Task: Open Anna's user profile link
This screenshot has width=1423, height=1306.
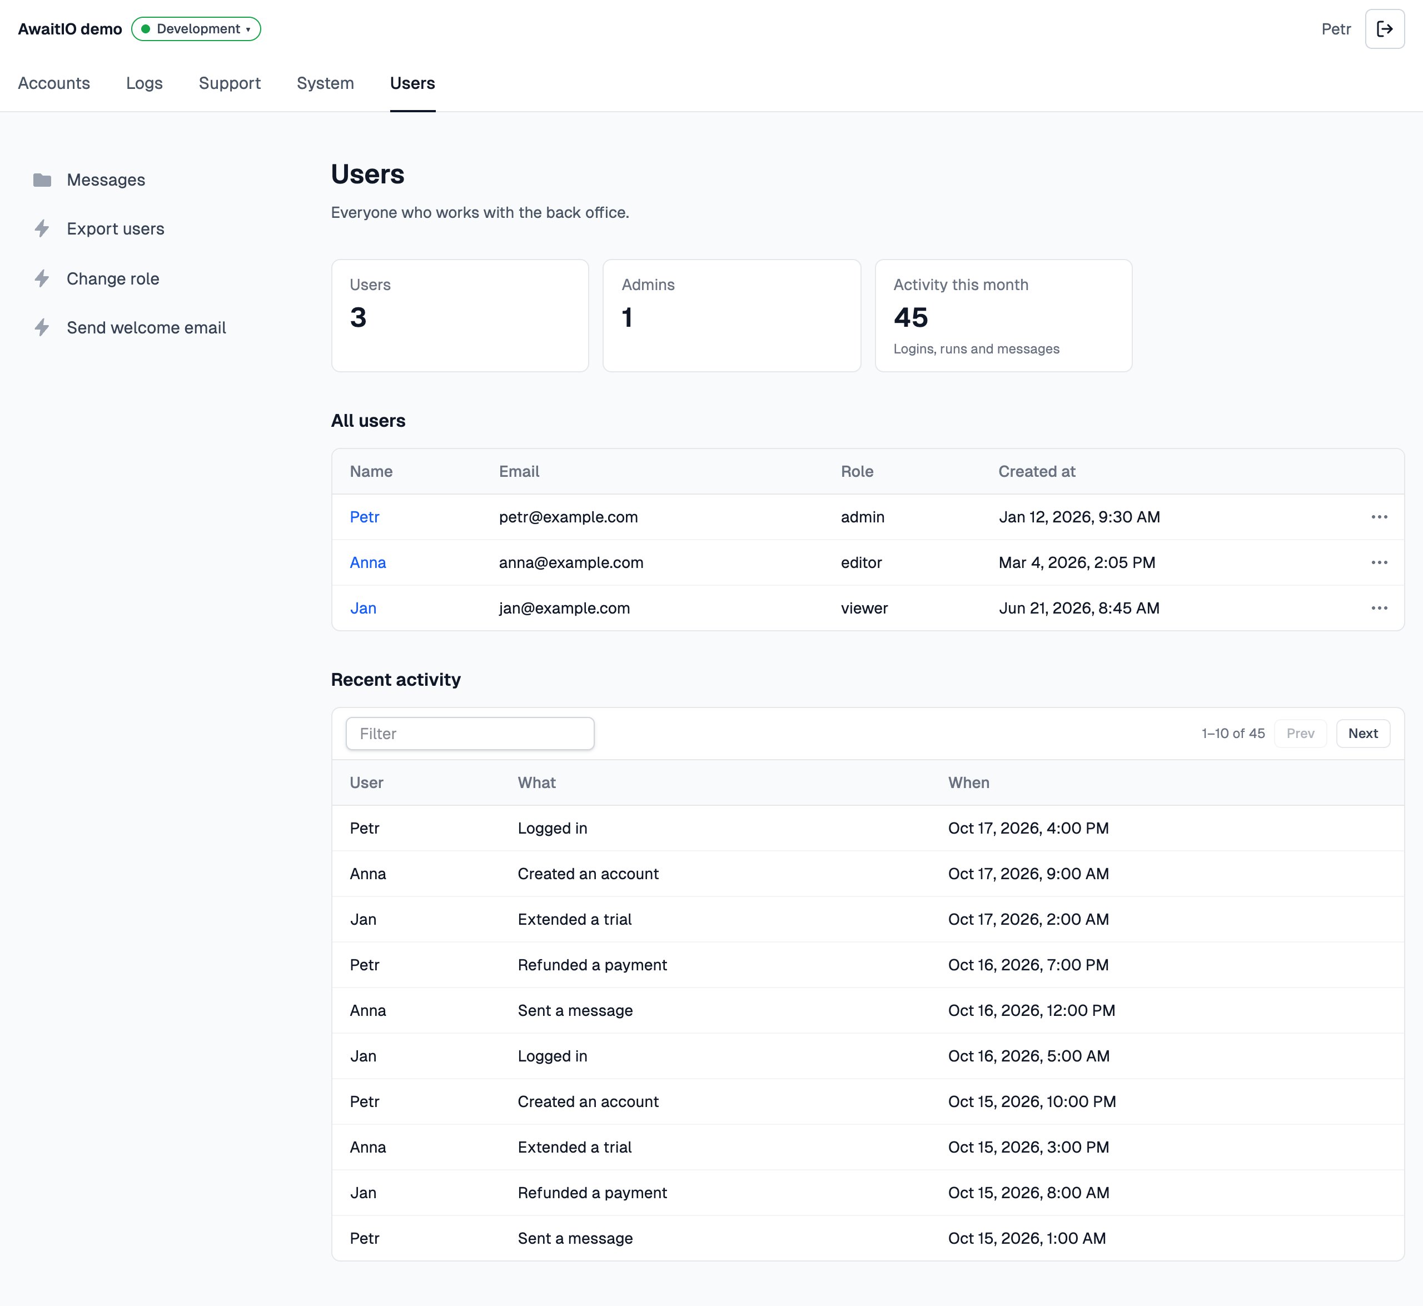Action: pos(367,562)
